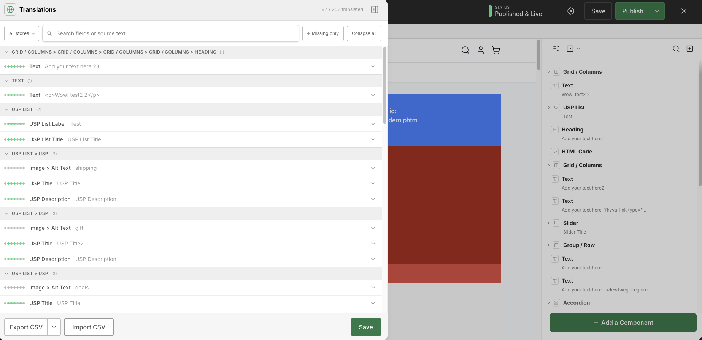Open the settings gear icon
The image size is (702, 340).
571,11
